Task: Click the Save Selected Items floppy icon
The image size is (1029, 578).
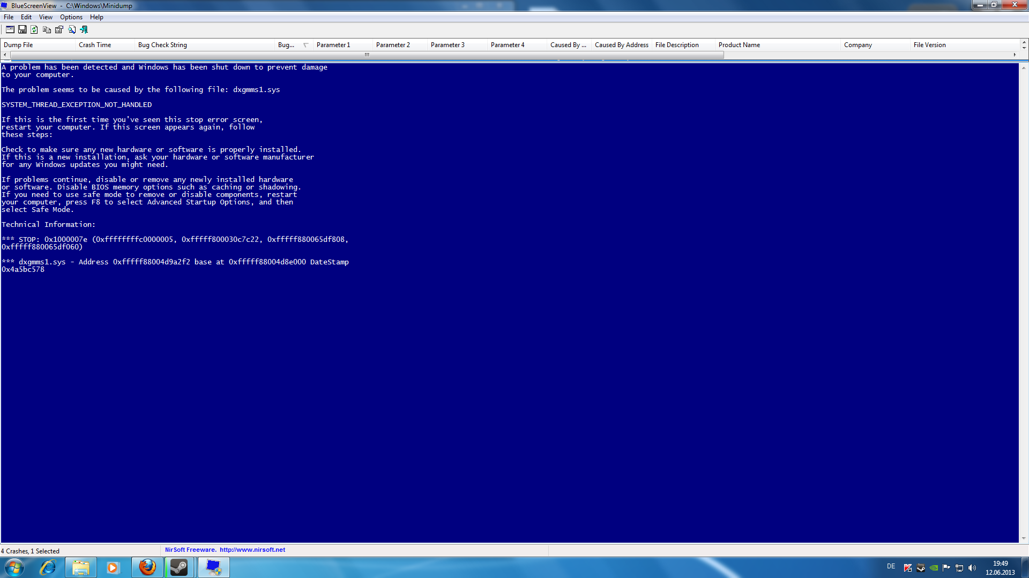Action: pyautogui.click(x=22, y=29)
